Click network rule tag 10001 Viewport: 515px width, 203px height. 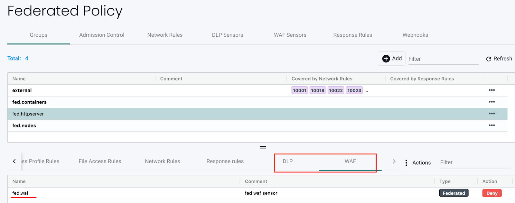coord(300,90)
